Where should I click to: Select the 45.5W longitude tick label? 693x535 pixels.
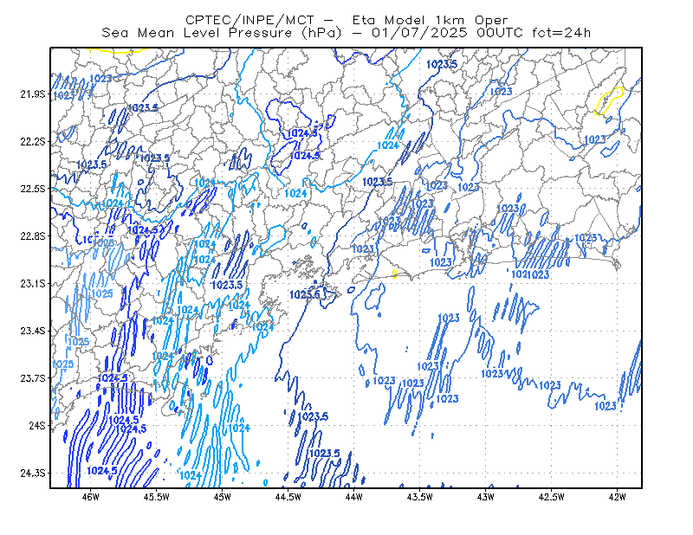[157, 497]
